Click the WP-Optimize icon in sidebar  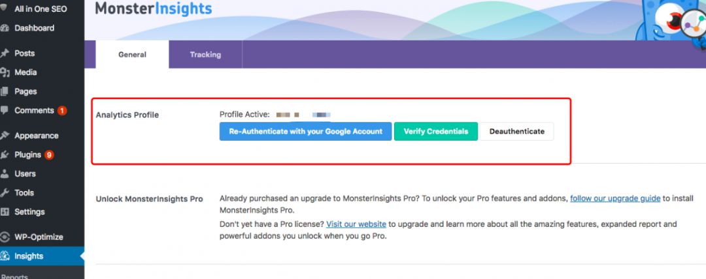coord(5,237)
